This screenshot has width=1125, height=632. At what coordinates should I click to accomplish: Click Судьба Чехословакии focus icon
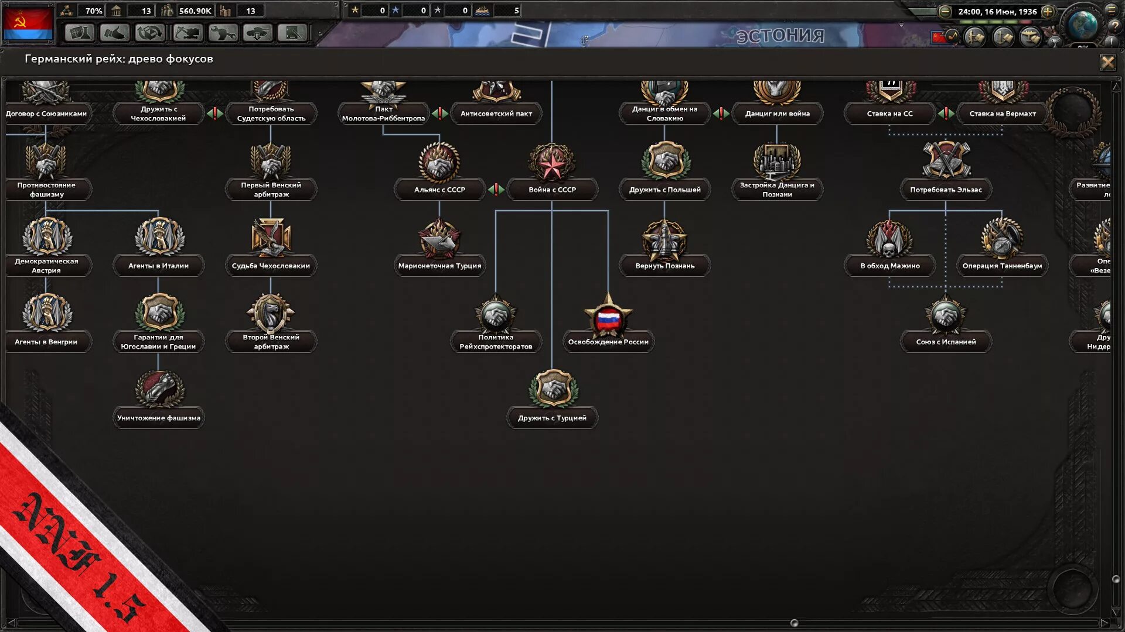point(271,236)
